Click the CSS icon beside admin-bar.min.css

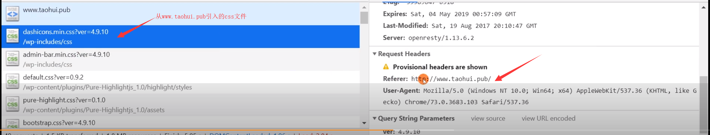[x=12, y=59]
